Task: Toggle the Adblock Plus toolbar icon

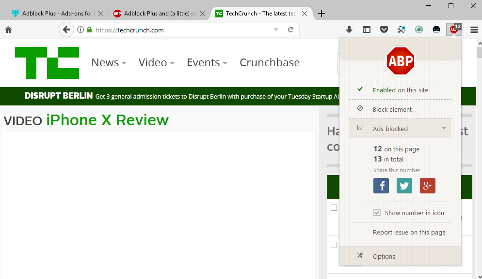Action: (x=454, y=30)
